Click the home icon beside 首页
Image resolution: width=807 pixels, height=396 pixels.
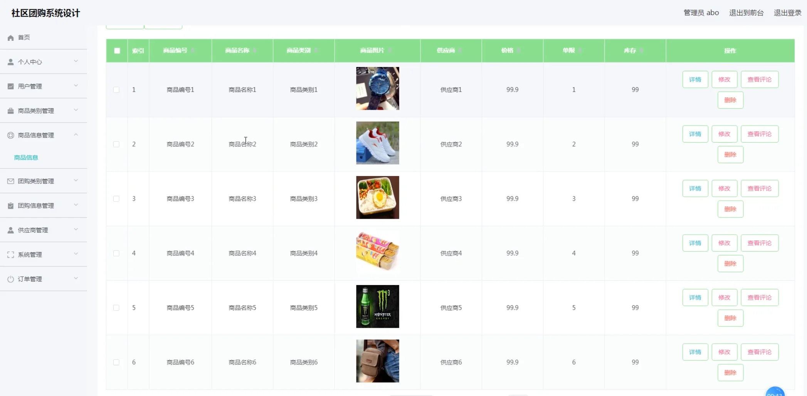click(x=10, y=37)
